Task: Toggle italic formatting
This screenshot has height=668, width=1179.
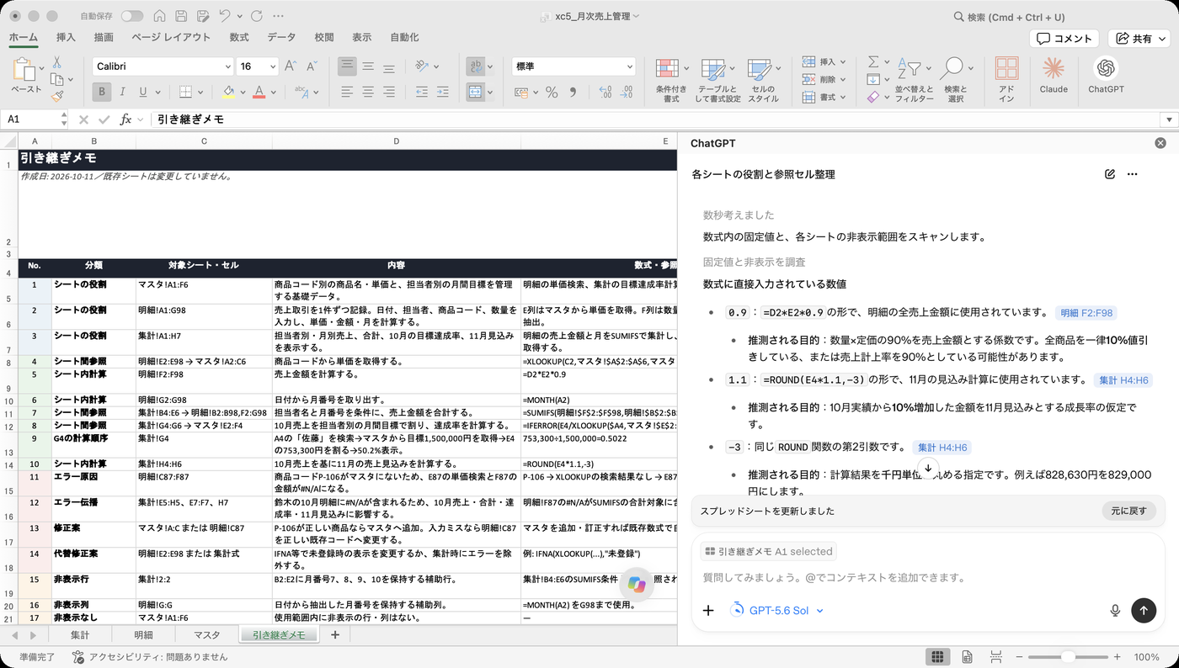Action: tap(123, 92)
